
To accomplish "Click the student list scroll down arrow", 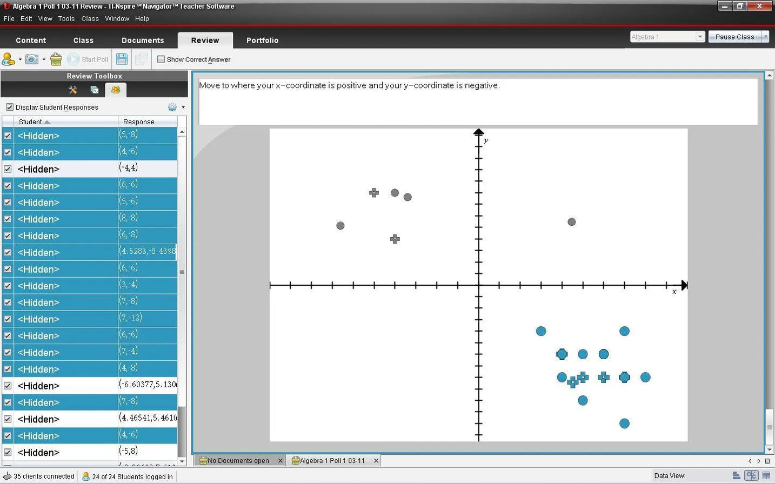I will pyautogui.click(x=182, y=461).
